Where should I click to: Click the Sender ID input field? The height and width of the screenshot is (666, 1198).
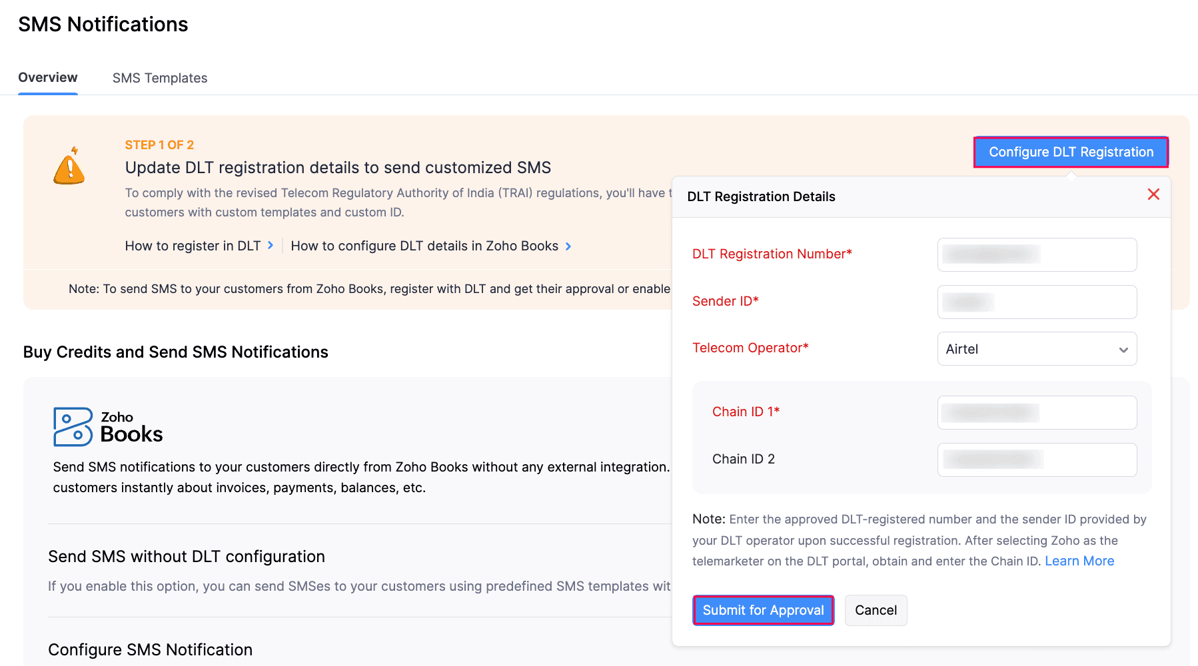pos(1037,302)
